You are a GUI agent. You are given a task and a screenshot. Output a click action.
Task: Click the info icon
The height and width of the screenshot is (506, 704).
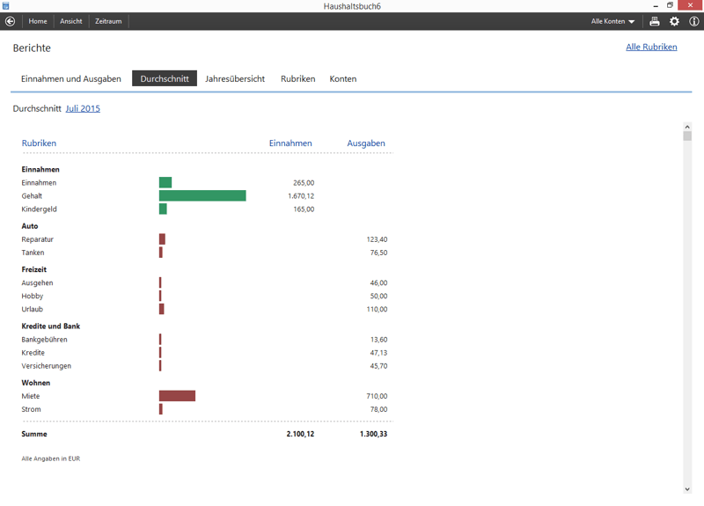(x=693, y=21)
